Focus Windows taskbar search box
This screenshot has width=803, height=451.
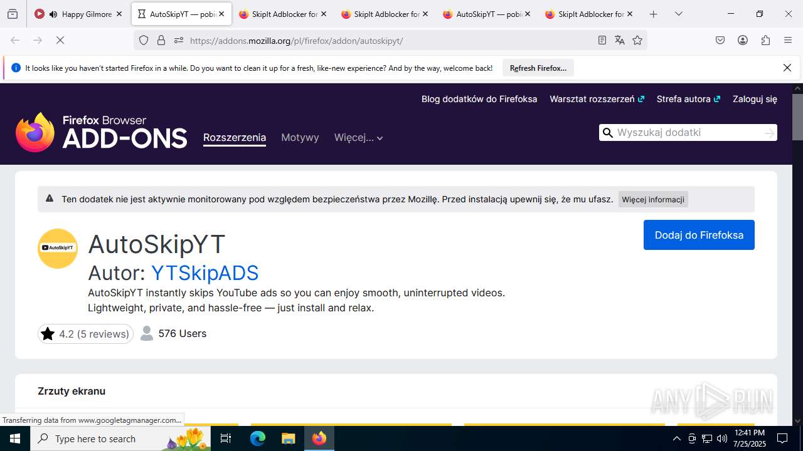[x=120, y=438]
